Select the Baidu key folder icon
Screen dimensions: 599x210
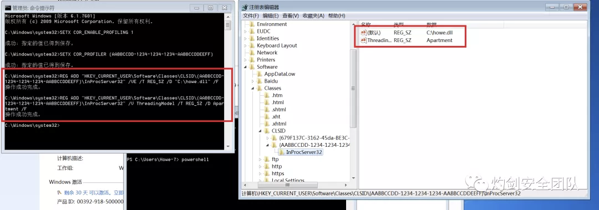tap(260, 81)
